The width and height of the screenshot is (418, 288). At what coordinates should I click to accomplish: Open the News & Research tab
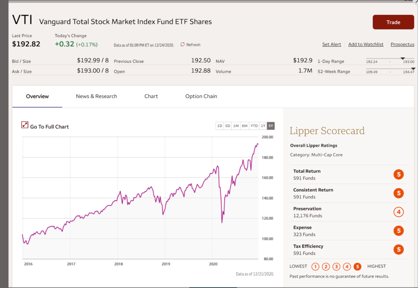click(x=96, y=96)
